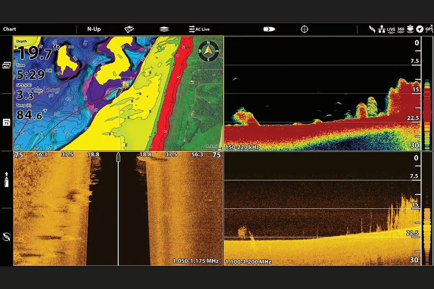Select the boat heading sidebar icon
434x289 pixels.
[x=7, y=180]
